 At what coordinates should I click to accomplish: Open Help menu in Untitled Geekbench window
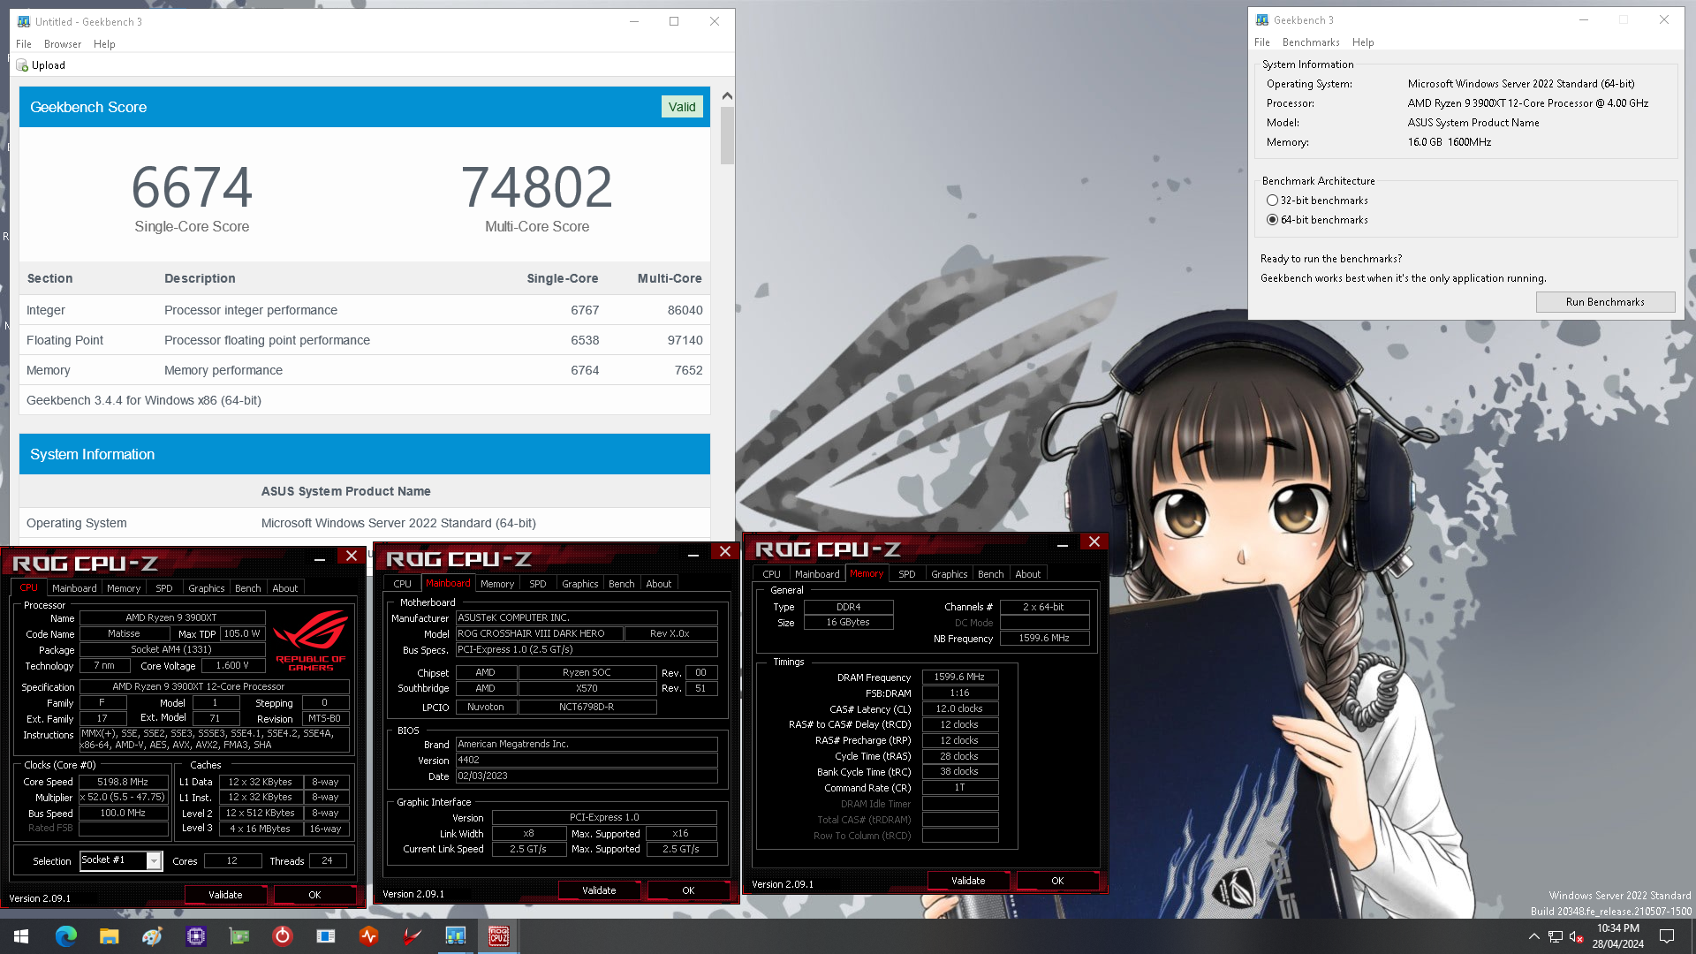tap(104, 44)
